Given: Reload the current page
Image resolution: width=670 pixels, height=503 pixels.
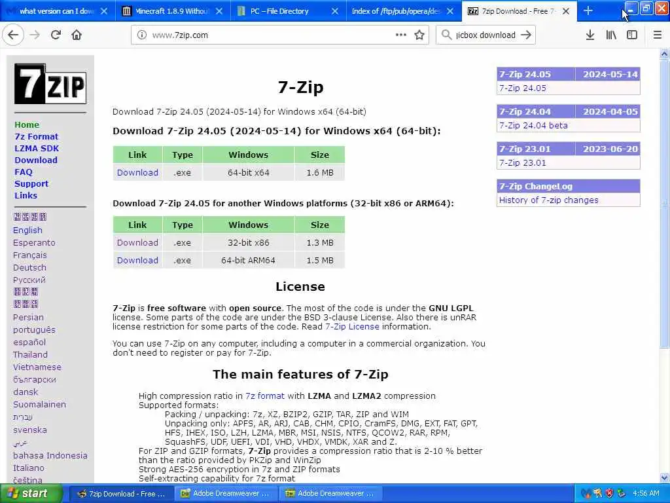Looking at the screenshot, I should click(x=56, y=35).
